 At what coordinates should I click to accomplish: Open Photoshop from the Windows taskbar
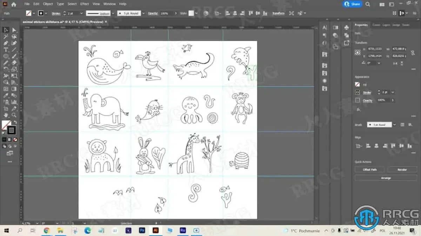(142, 230)
